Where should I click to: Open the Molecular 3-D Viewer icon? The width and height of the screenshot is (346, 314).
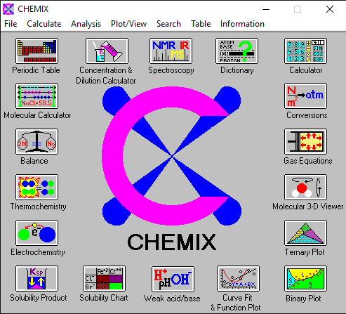[x=305, y=187]
